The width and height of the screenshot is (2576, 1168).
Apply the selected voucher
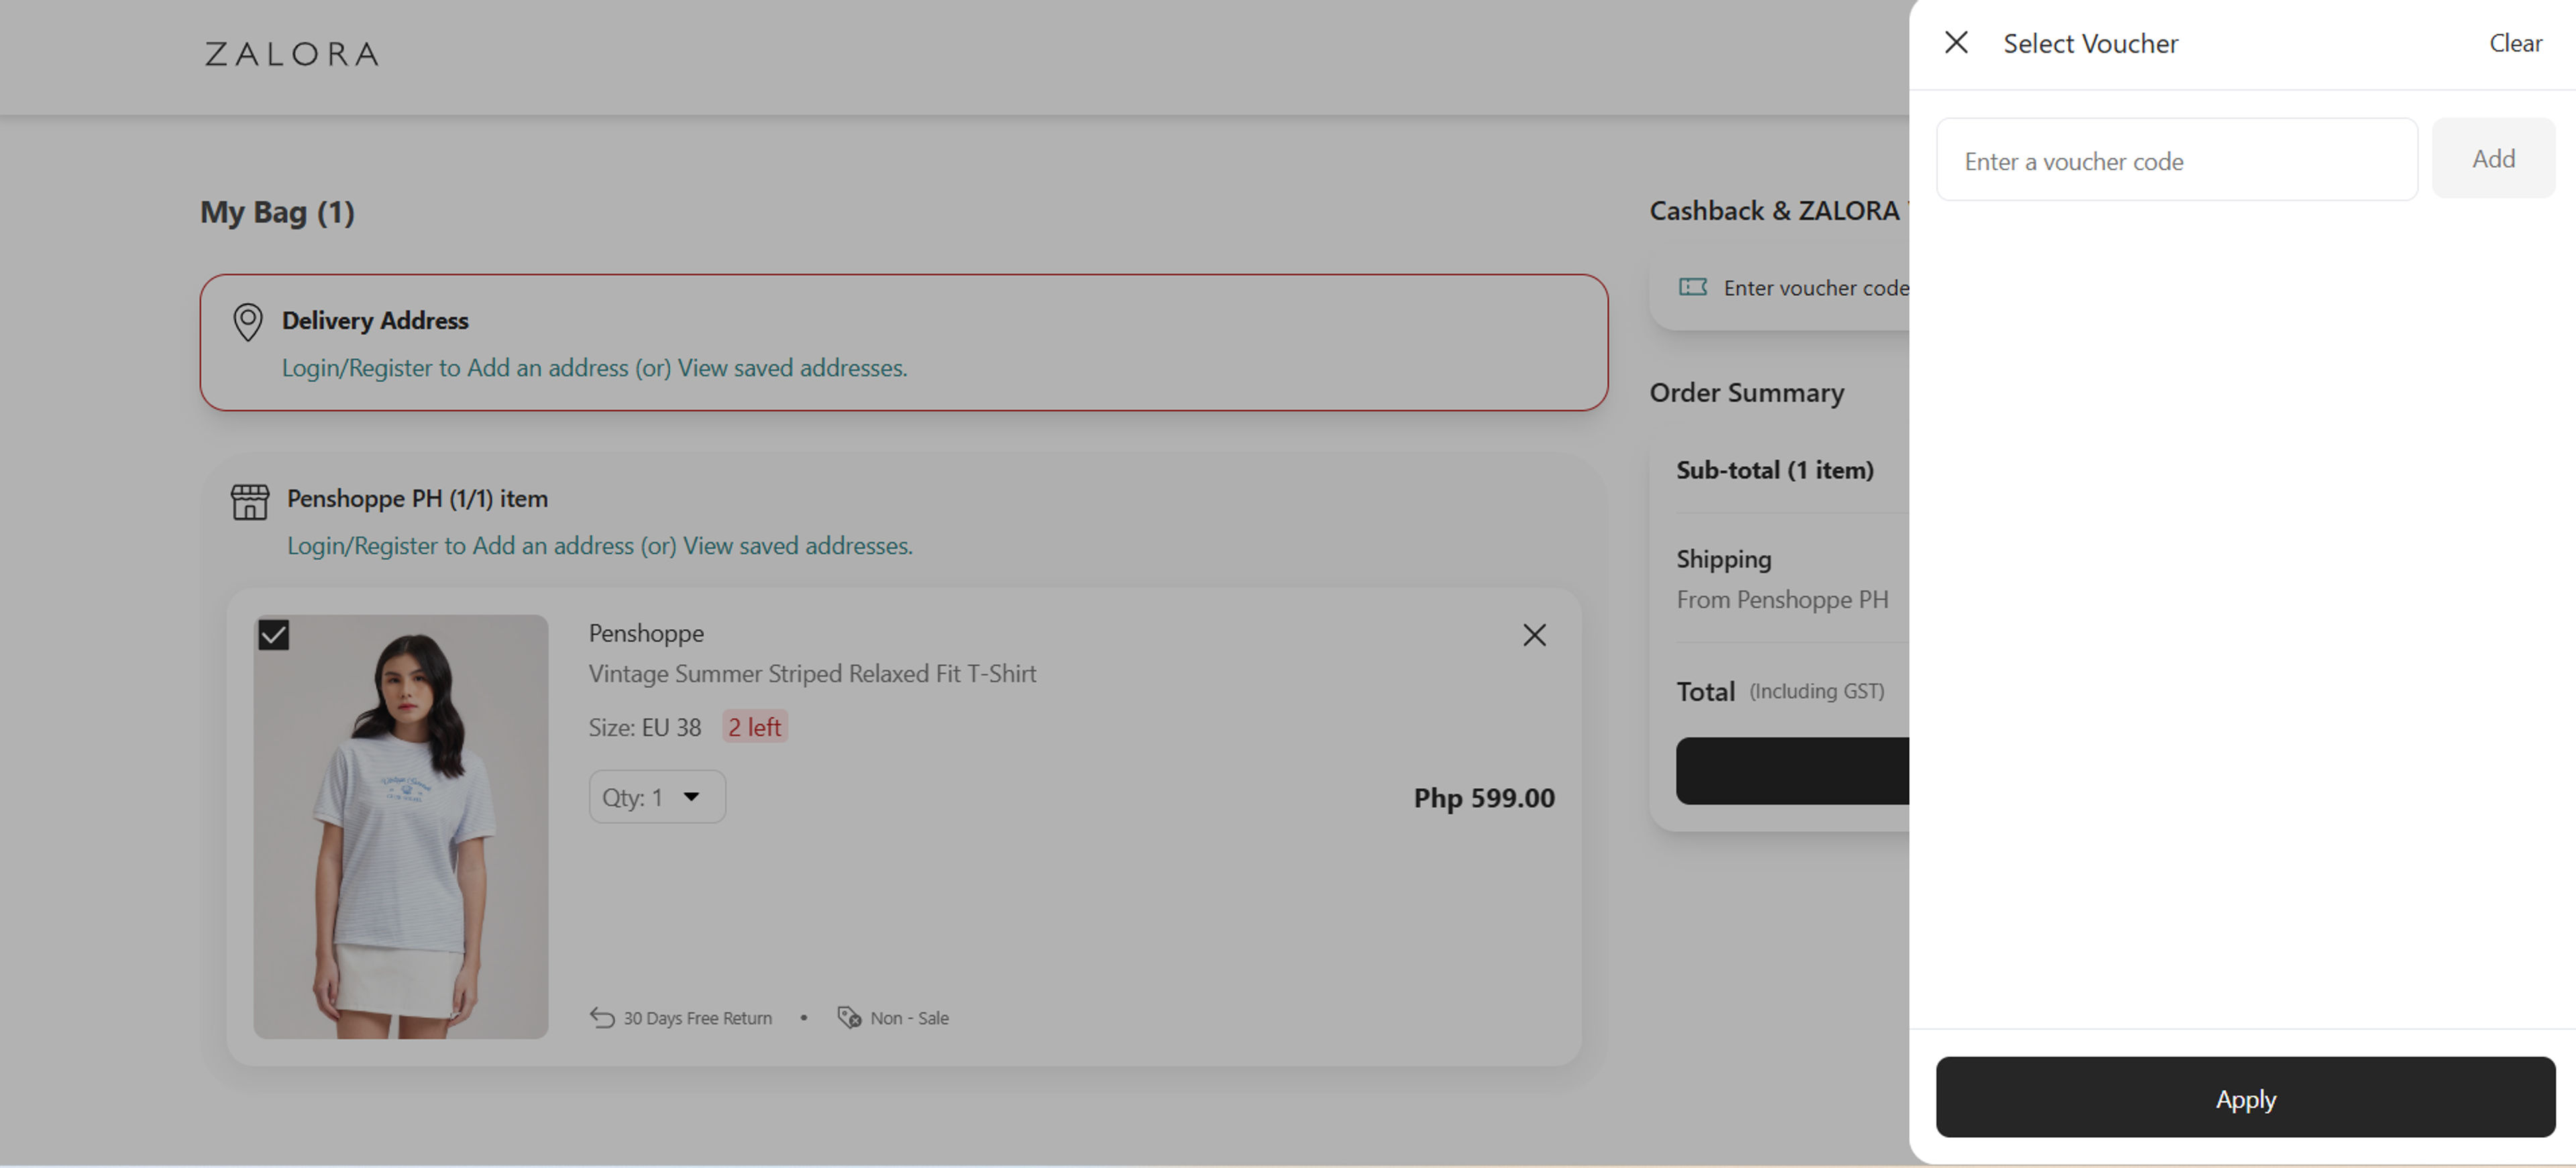2245,1098
